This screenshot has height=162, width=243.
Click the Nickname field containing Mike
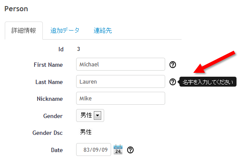click(x=121, y=98)
